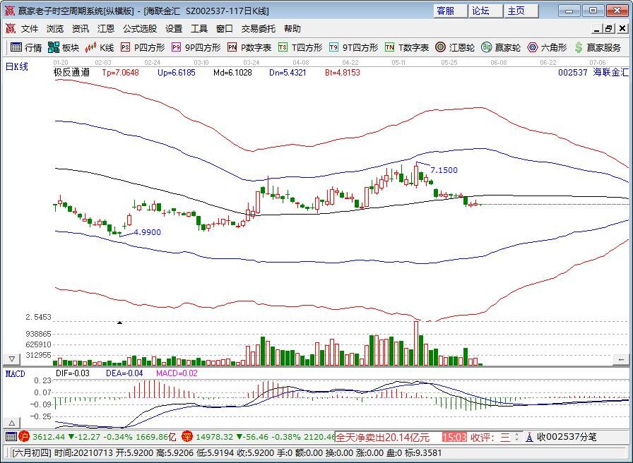Open the 资讯 menu
This screenshot has height=463, width=633.
[81, 29]
